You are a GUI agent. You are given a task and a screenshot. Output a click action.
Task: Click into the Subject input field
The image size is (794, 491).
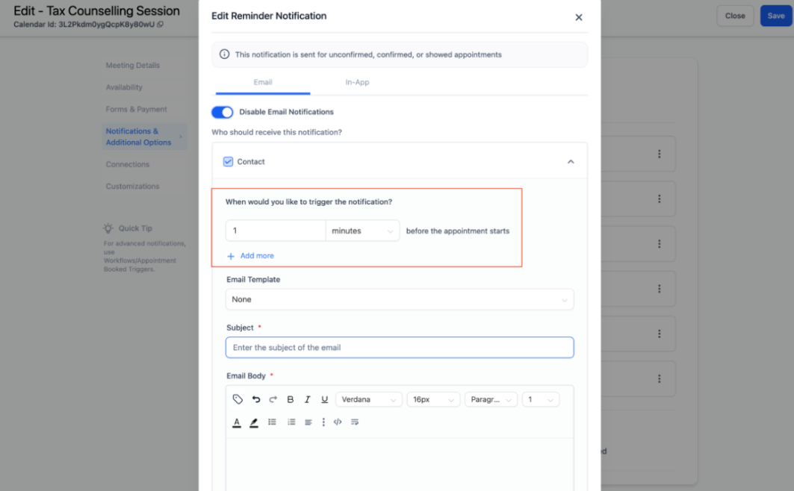[x=399, y=347]
